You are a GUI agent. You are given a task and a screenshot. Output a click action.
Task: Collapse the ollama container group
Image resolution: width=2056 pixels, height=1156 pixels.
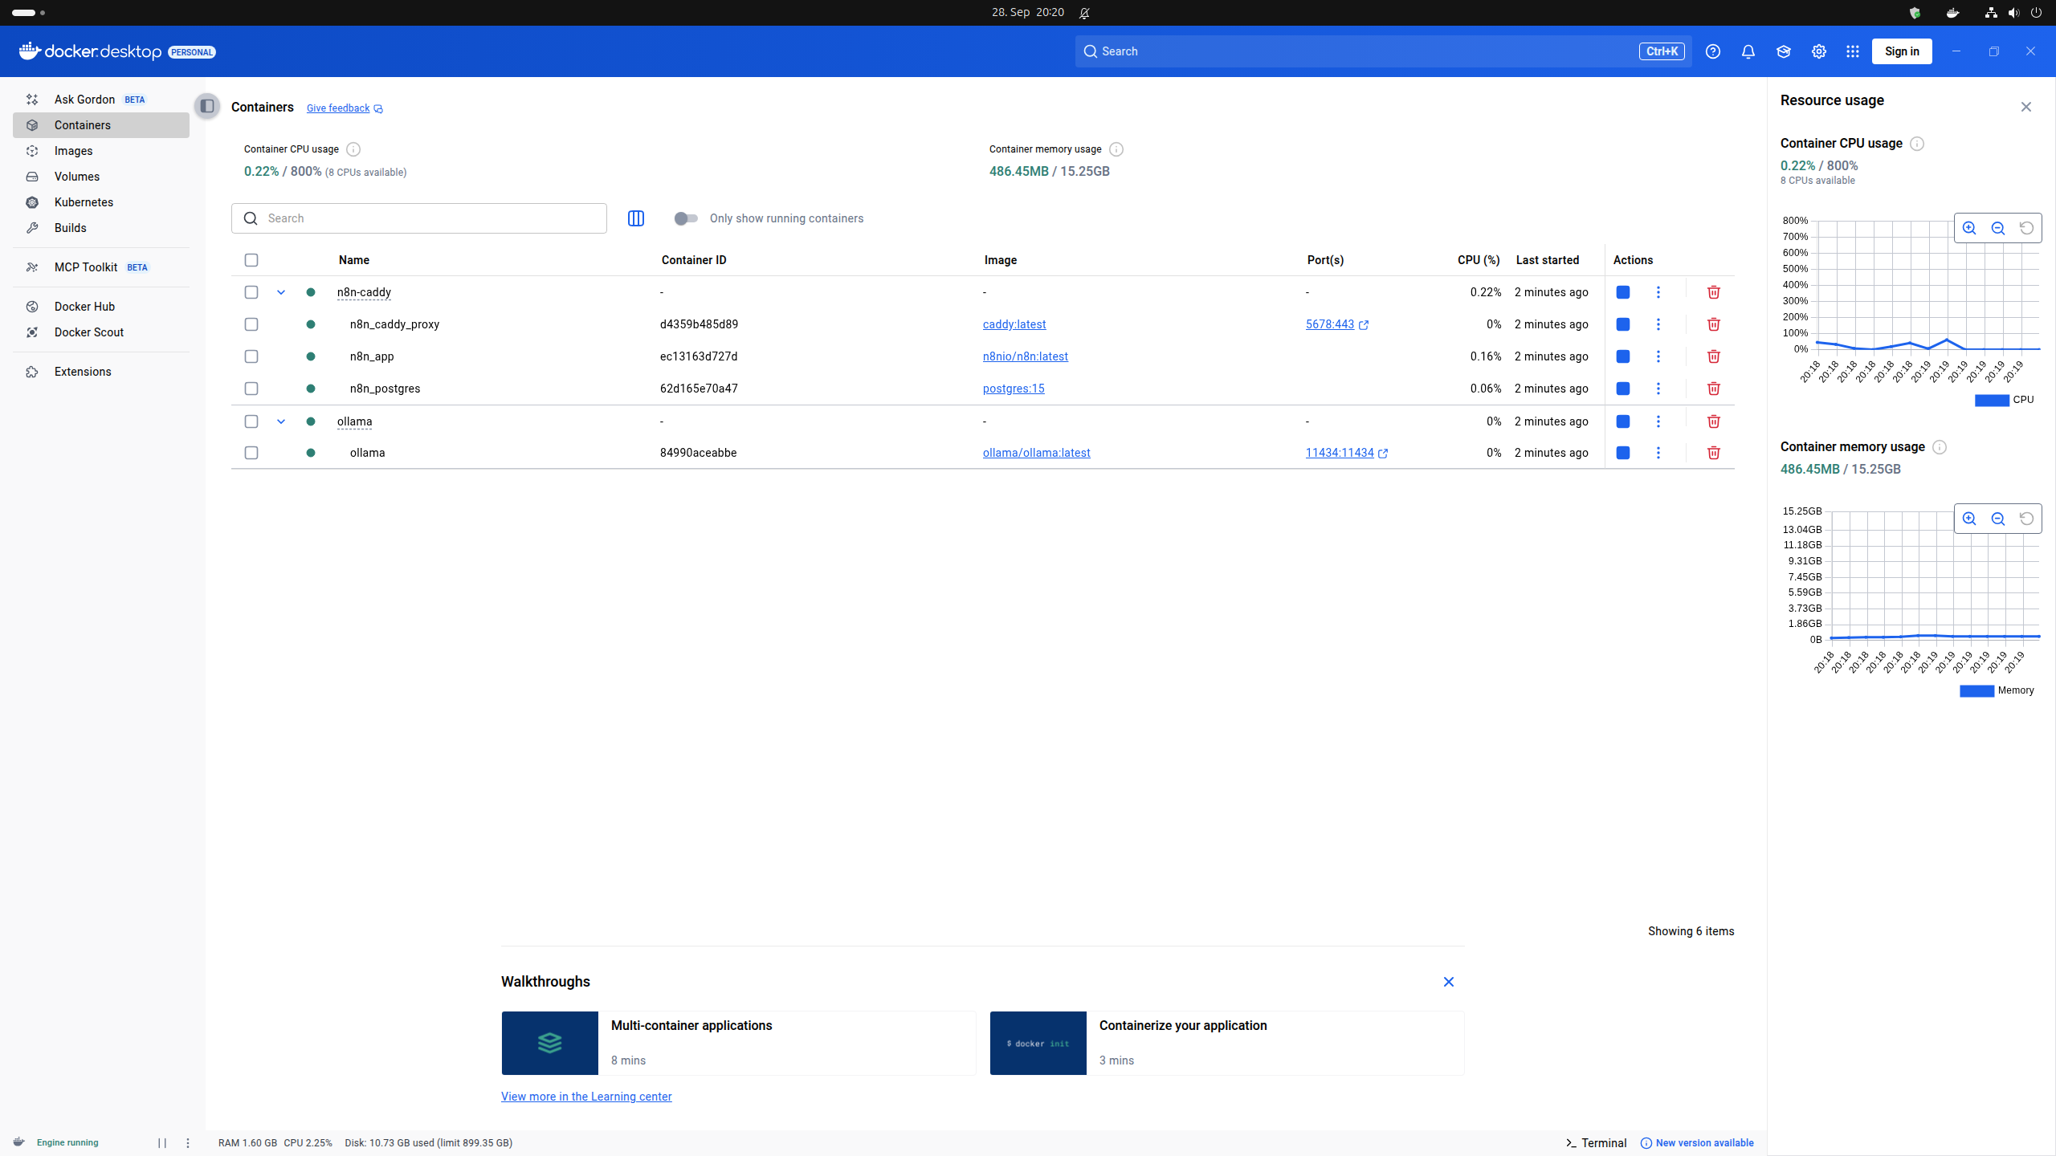280,421
